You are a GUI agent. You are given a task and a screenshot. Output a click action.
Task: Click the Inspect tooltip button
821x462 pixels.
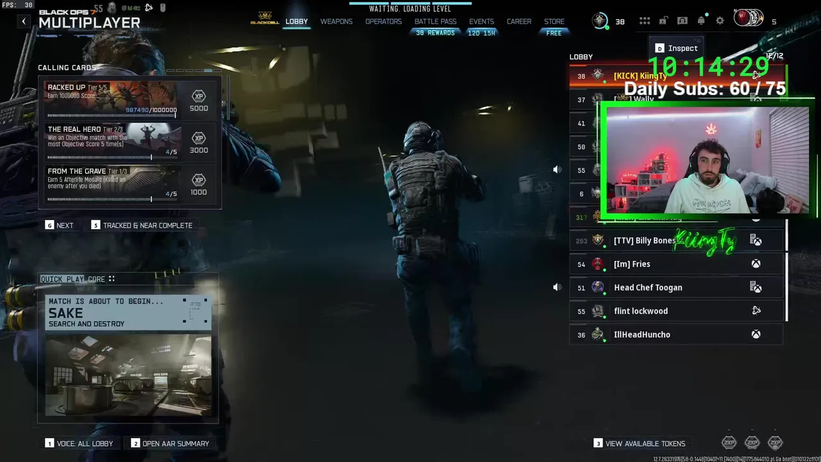click(x=676, y=48)
